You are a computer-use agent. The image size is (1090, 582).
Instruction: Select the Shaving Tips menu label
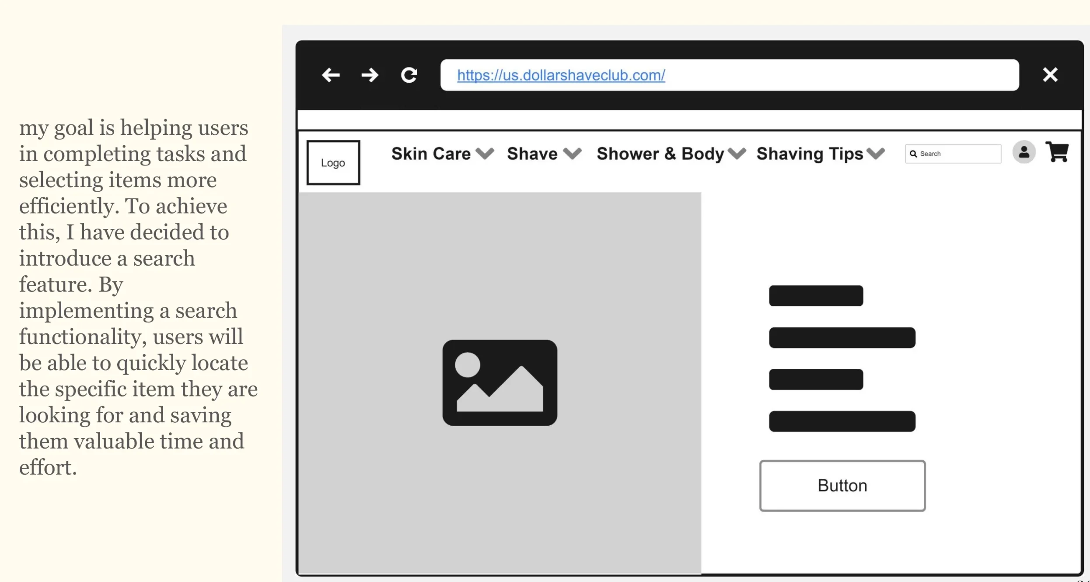pyautogui.click(x=810, y=154)
